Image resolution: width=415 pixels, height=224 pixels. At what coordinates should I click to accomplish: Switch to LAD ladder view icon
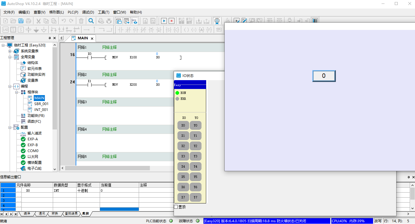pos(6,30)
